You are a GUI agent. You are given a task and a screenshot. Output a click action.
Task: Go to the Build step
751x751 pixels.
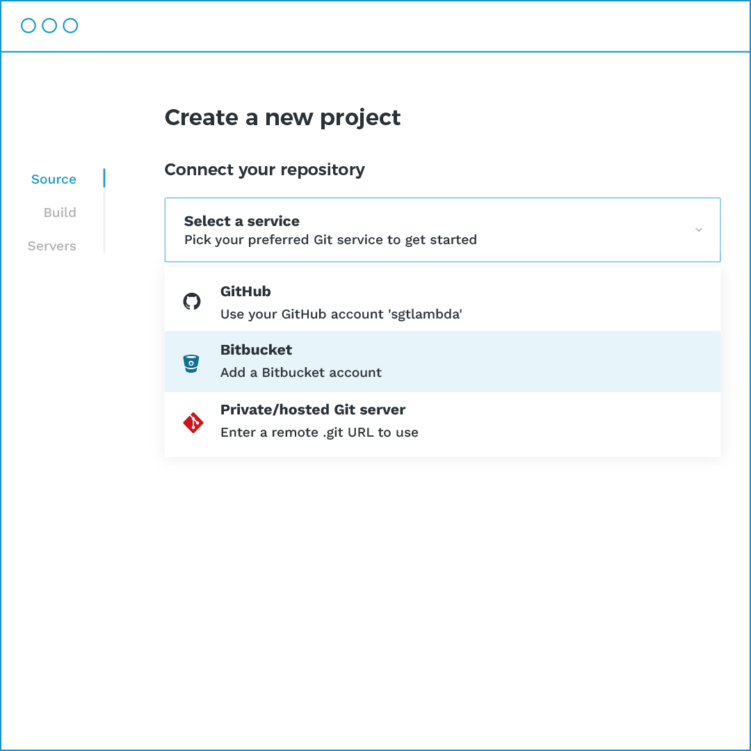(x=60, y=213)
